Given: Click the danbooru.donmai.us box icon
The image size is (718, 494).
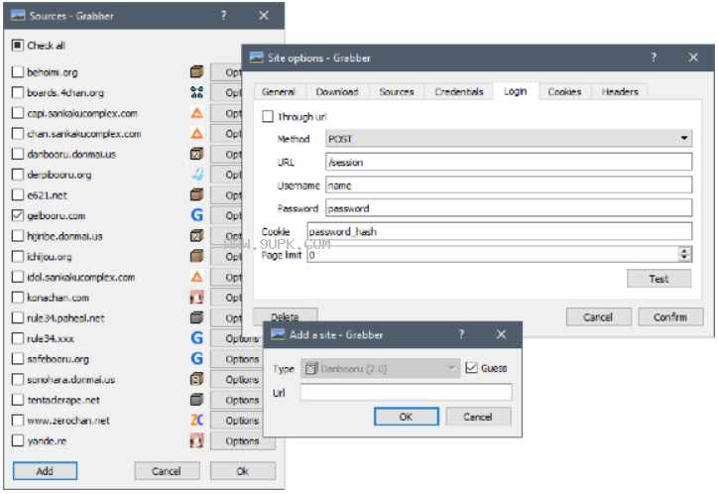Looking at the screenshot, I should click(x=196, y=154).
